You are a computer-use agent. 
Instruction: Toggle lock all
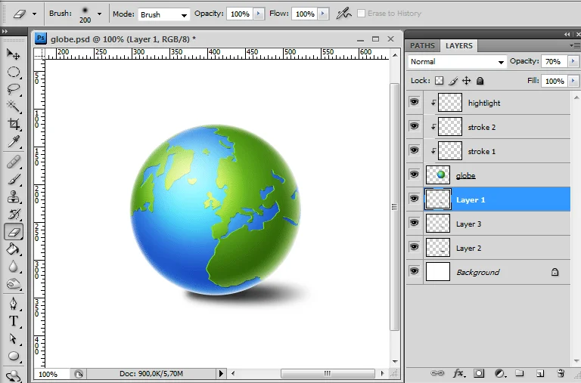click(480, 81)
